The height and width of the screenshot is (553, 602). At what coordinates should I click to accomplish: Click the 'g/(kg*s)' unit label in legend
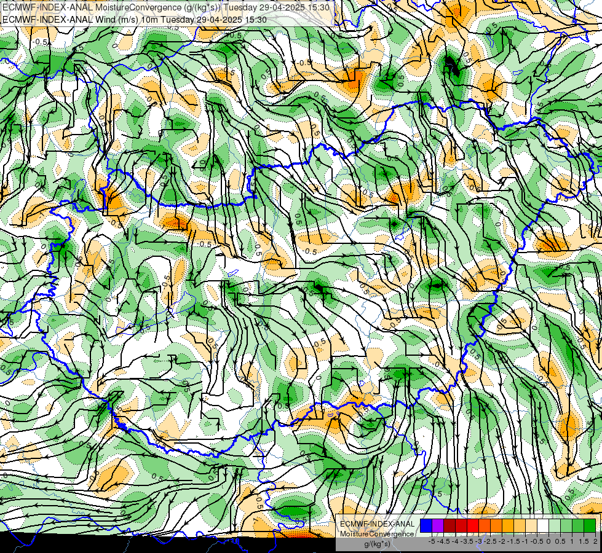click(377, 544)
